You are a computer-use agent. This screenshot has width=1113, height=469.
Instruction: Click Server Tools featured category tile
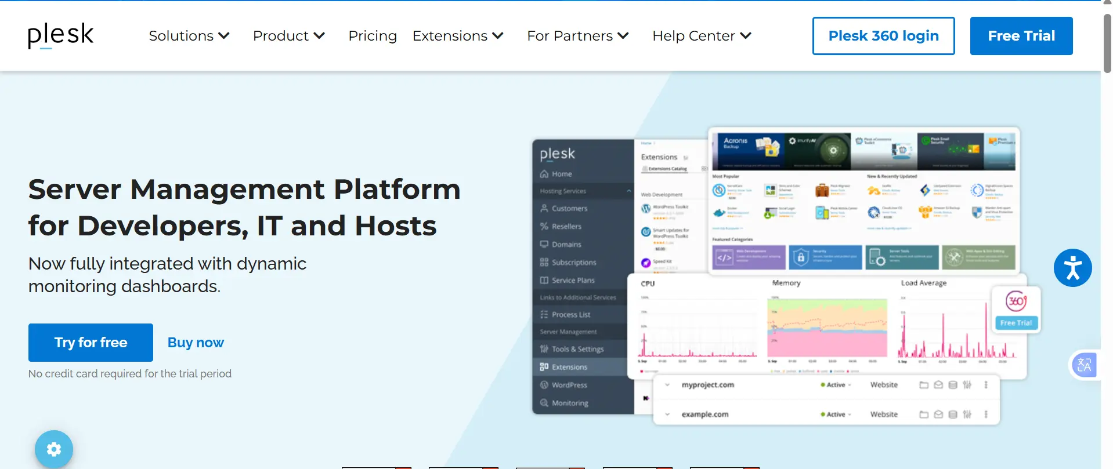pos(902,257)
